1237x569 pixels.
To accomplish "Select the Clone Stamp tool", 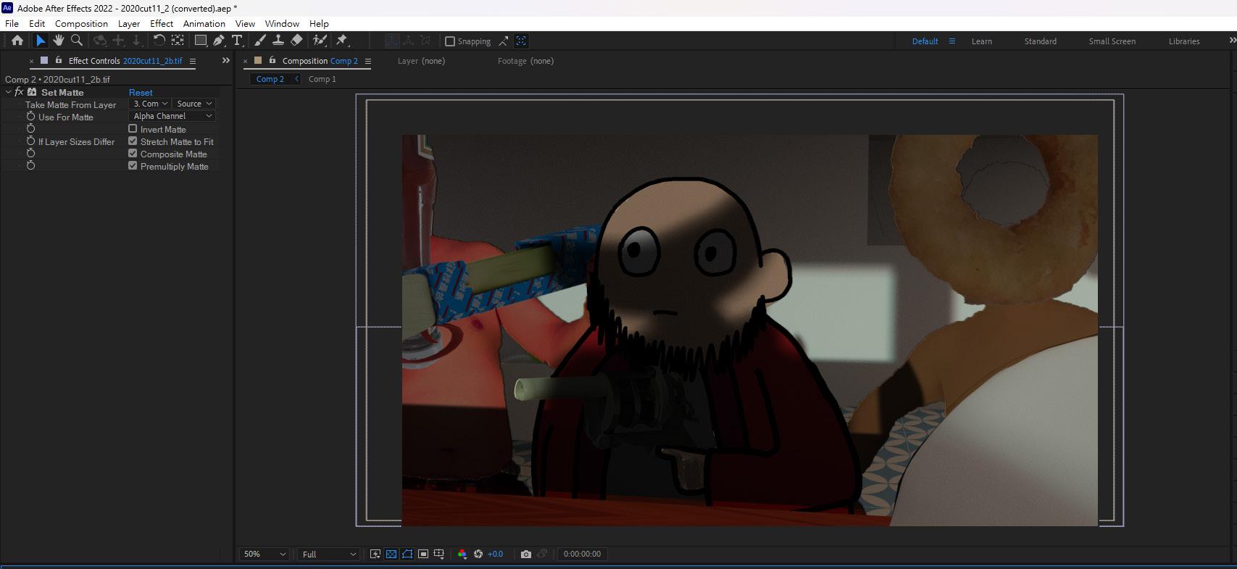I will coord(278,41).
